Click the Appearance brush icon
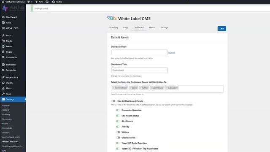Screen dimensions: 270x152 [3, 77]
